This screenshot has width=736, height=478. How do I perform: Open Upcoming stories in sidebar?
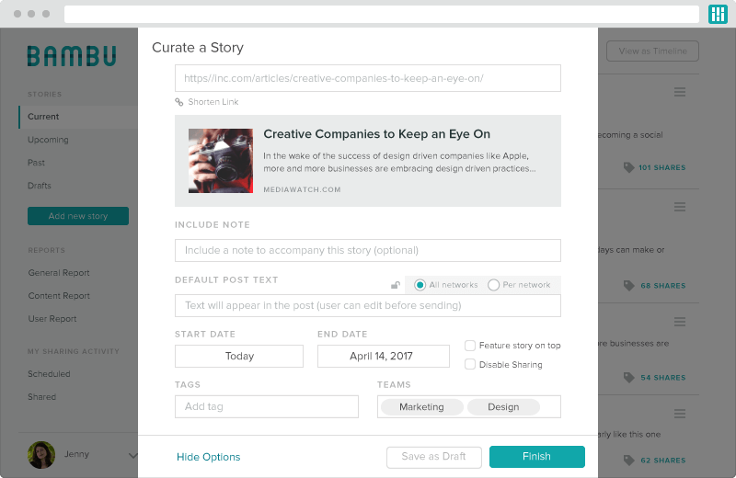48,140
